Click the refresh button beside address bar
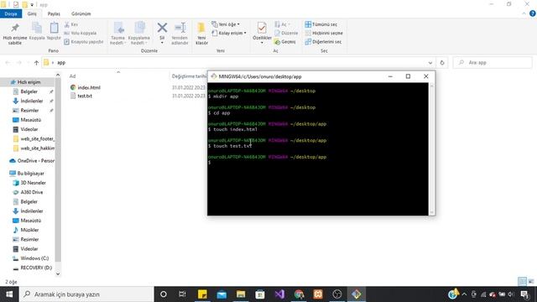The image size is (537, 302). pos(442,63)
